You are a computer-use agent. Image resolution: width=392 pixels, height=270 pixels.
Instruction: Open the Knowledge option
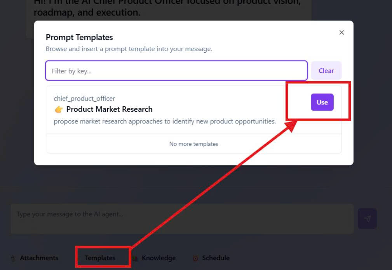pos(159,258)
